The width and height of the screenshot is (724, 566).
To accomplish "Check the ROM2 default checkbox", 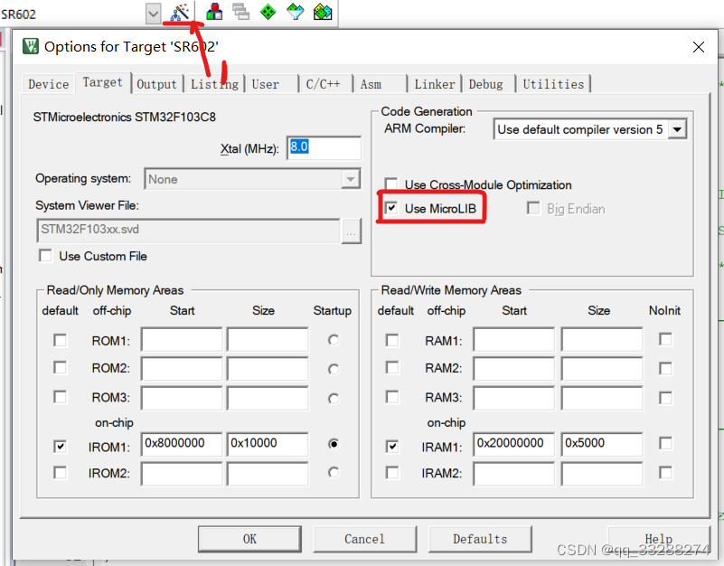I will tap(60, 367).
